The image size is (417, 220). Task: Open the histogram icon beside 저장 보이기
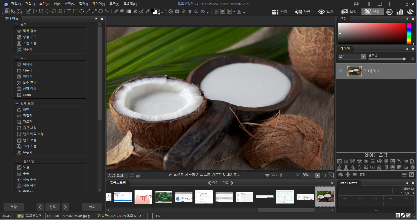pyautogui.click(x=138, y=175)
